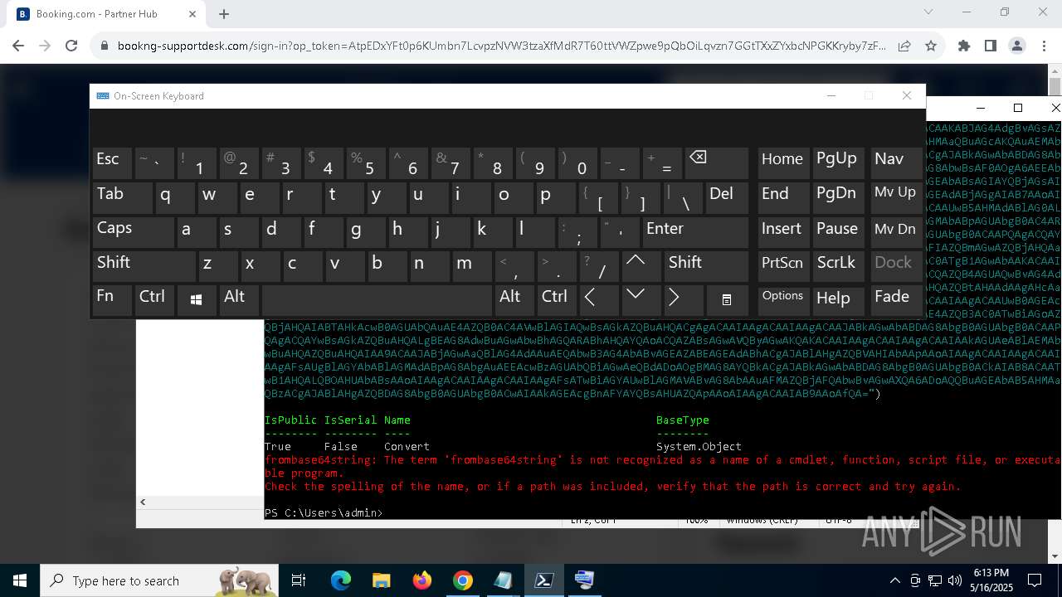The image size is (1062, 597).
Task: Click left arrow of Notepad horizontal scrollbar
Action: (143, 502)
